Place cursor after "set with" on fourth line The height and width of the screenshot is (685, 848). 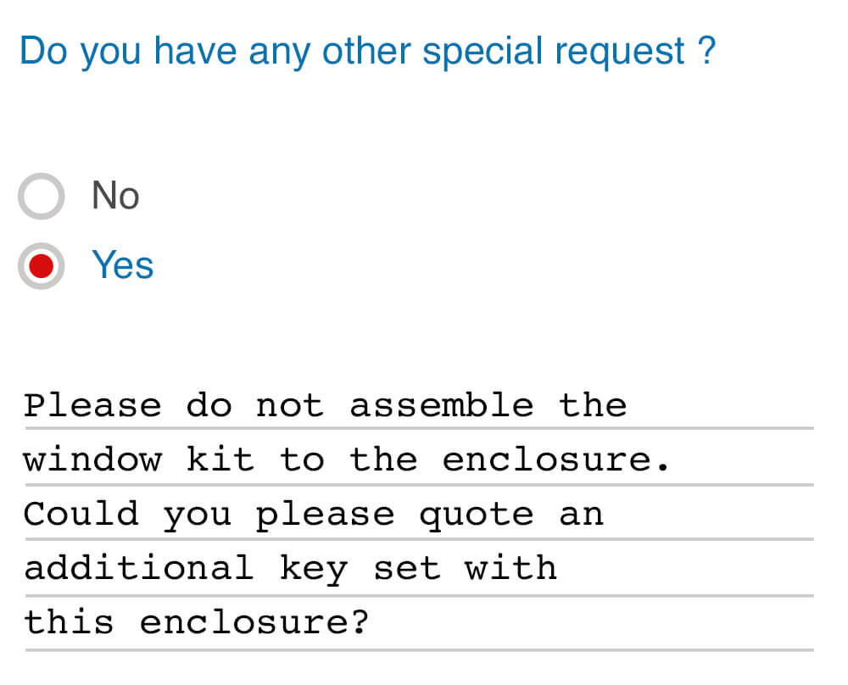[559, 568]
